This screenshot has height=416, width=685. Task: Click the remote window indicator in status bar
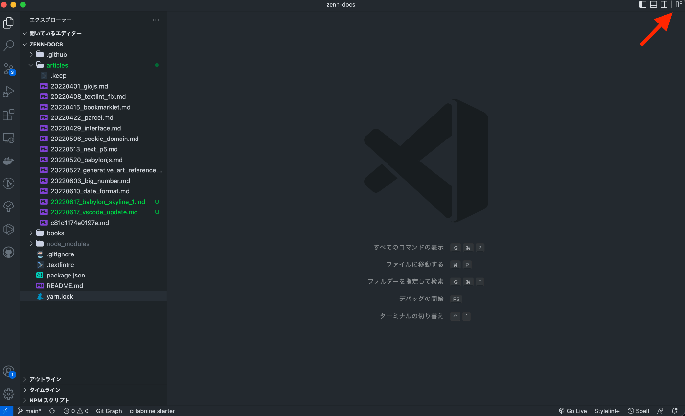[6, 411]
